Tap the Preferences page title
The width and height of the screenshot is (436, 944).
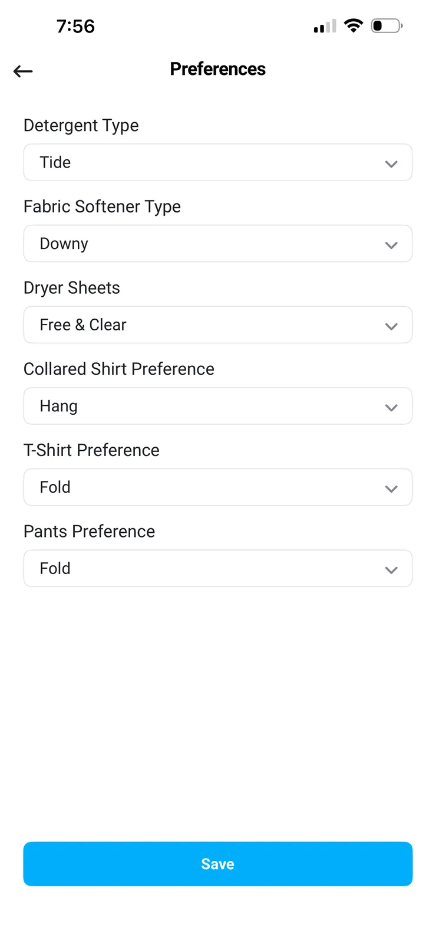[218, 69]
